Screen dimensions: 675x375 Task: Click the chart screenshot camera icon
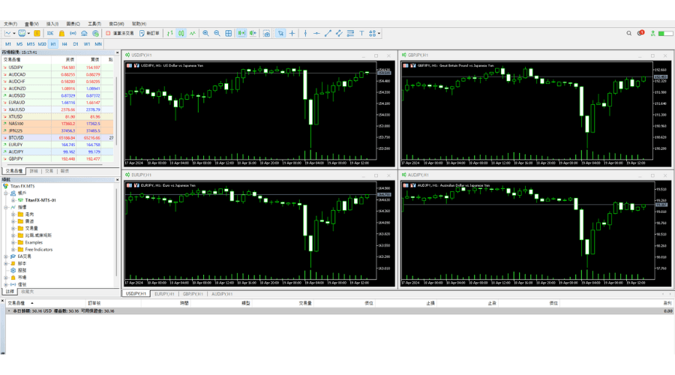267,33
